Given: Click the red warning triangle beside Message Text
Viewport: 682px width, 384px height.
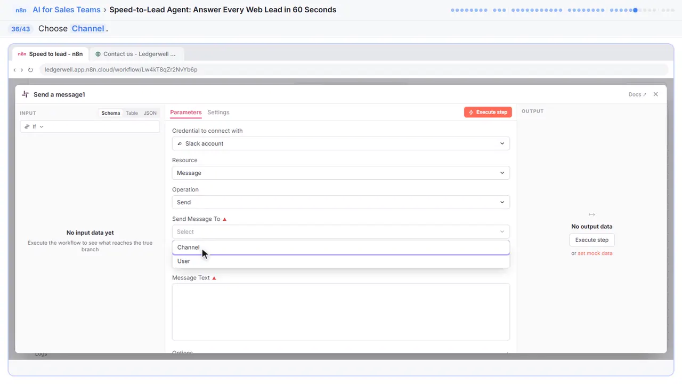Looking at the screenshot, I should pos(214,278).
